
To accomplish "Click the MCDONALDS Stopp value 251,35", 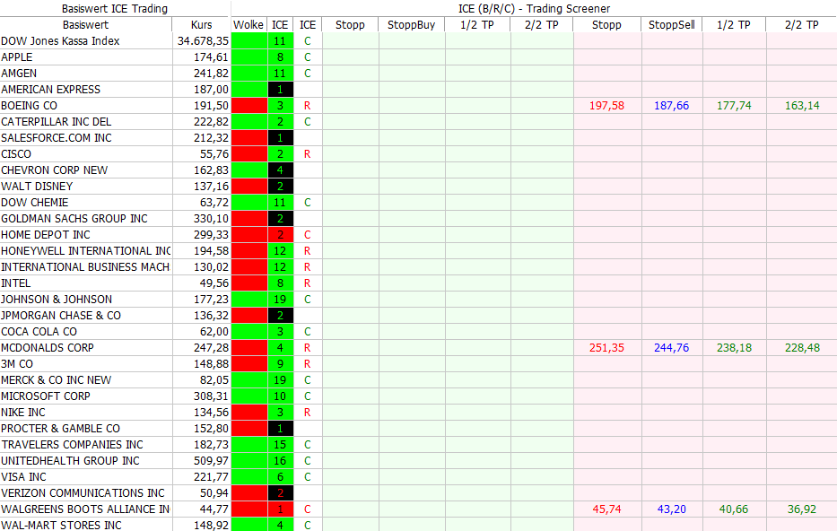I will [606, 348].
